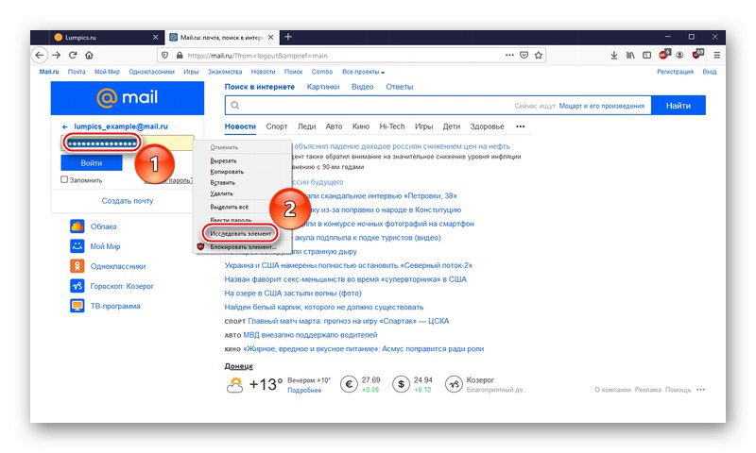
Task: Click the back arrow beside lumpics_example@mail.ru
Action: (x=65, y=126)
